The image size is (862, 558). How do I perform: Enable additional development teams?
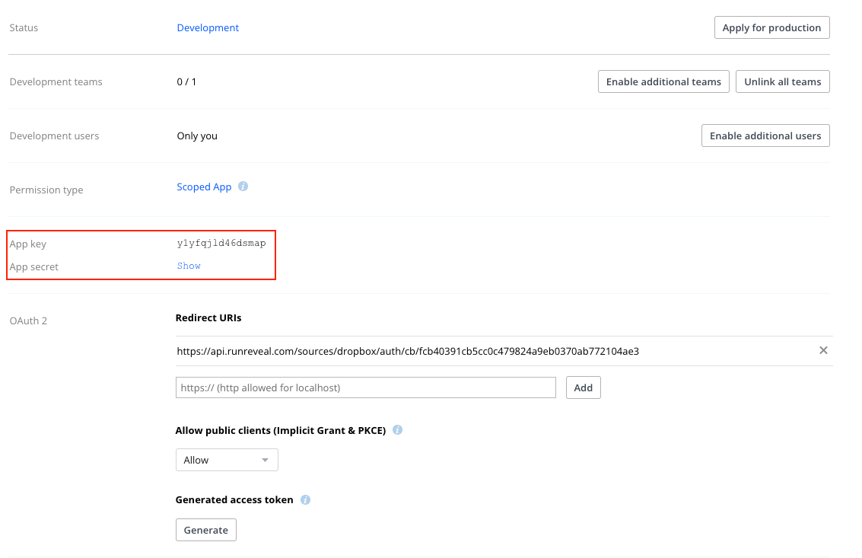pos(663,81)
